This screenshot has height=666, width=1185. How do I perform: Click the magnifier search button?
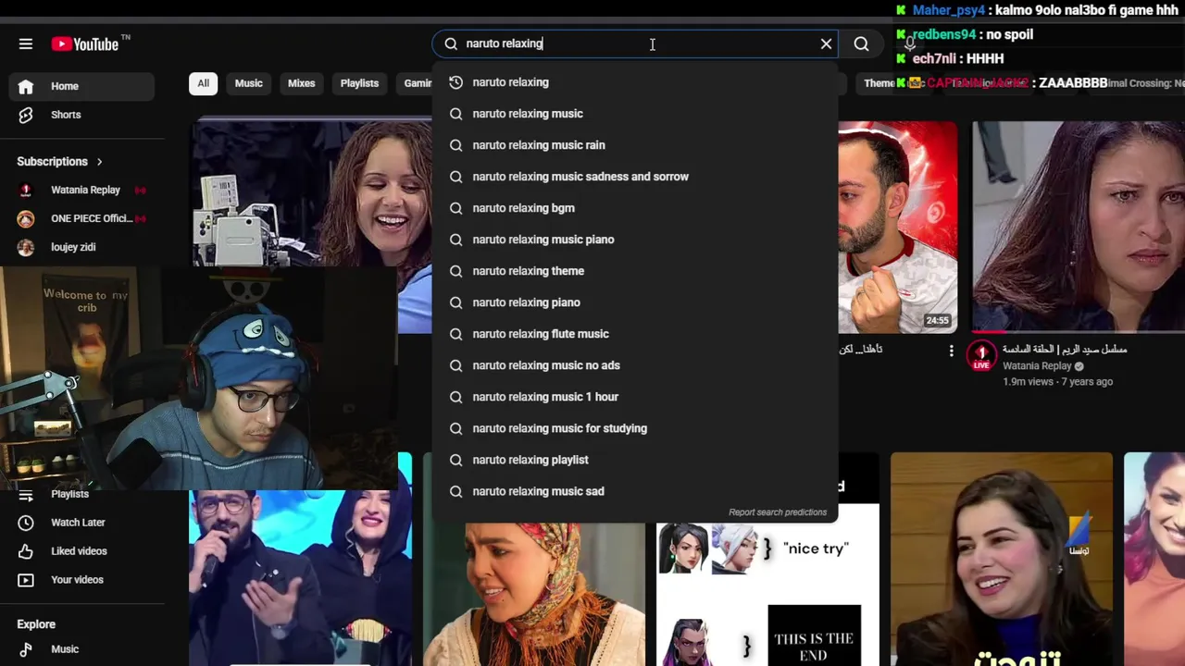coord(861,43)
